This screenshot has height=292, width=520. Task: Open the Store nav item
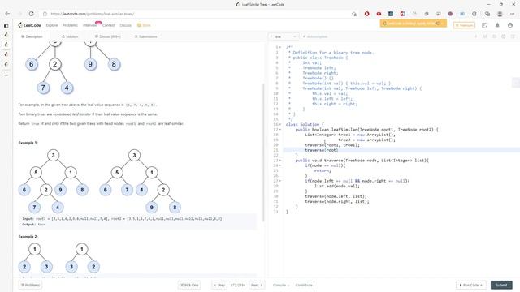coord(145,25)
